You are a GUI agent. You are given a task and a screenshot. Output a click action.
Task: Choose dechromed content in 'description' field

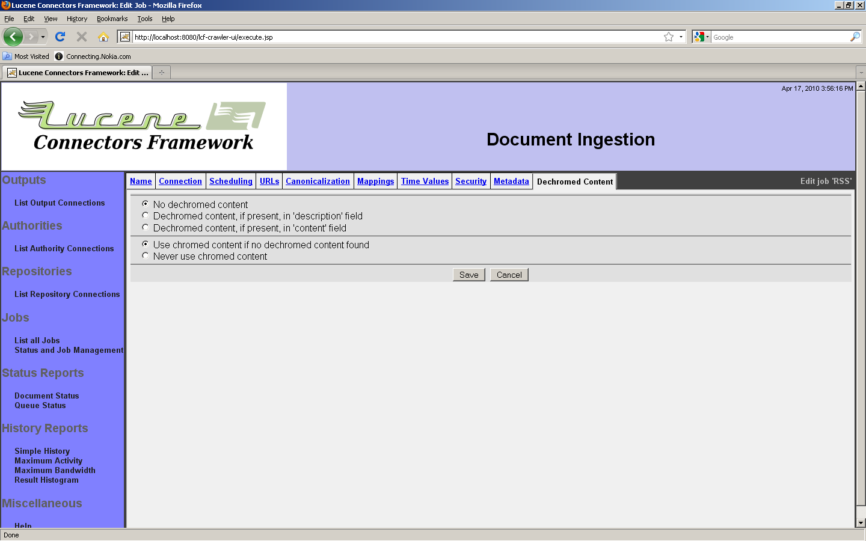click(146, 215)
